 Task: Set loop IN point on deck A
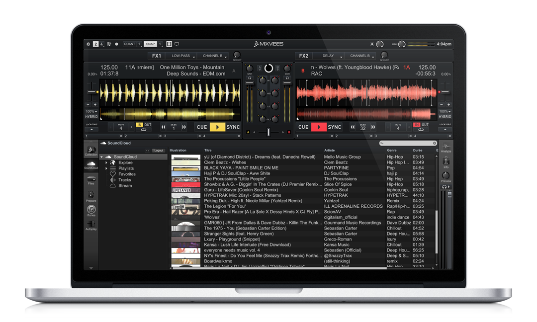[x=139, y=125]
